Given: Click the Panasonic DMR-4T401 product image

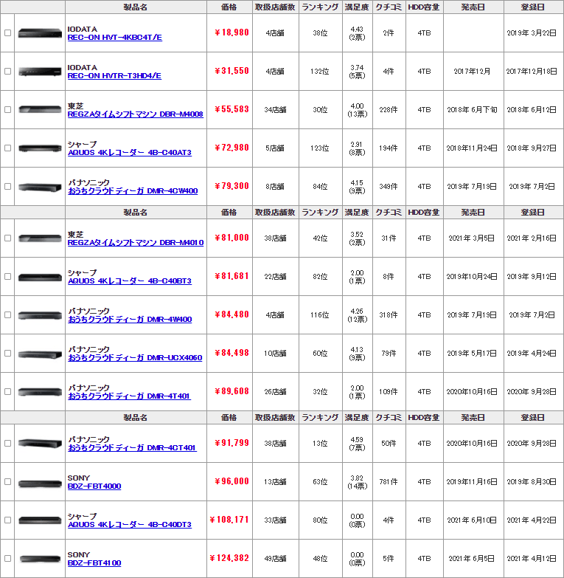Looking at the screenshot, I should click(x=40, y=392).
